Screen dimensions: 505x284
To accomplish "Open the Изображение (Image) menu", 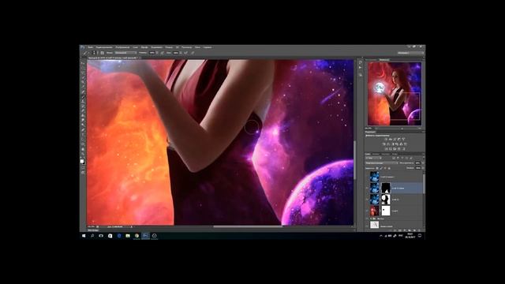I will tap(122, 47).
